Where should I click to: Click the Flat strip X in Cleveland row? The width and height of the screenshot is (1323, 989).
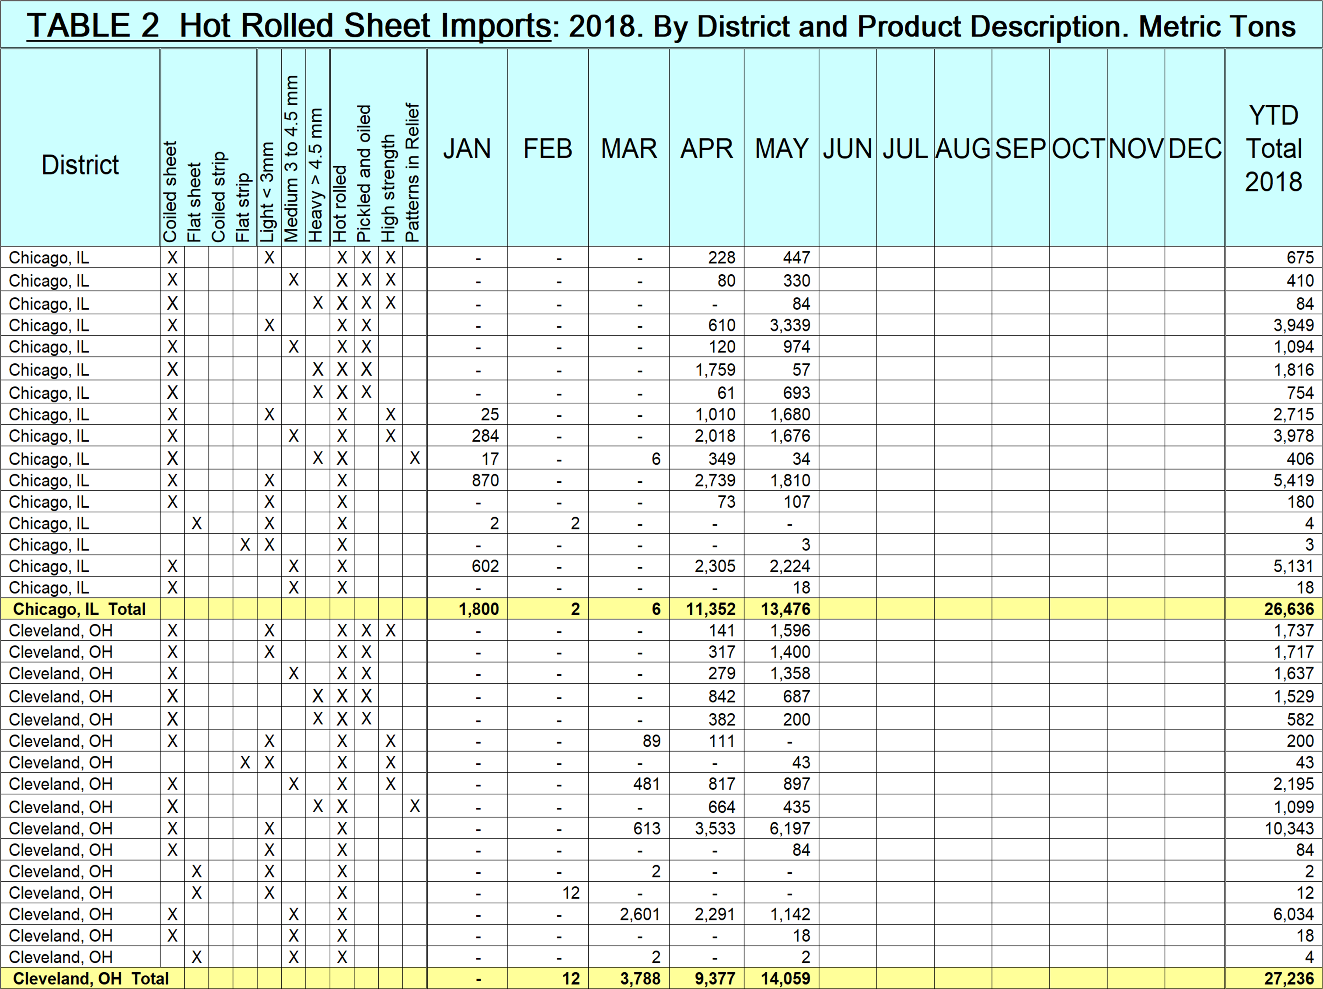coord(245,763)
